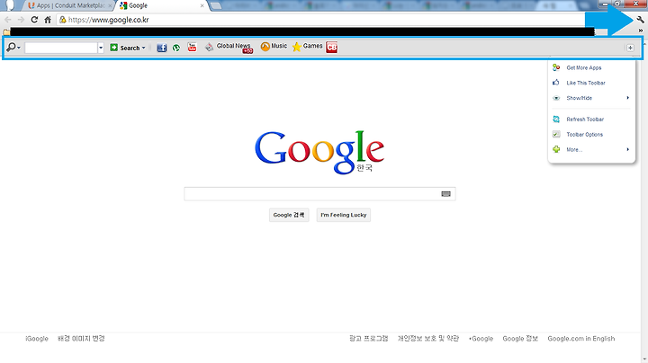
Task: Reload the current page
Action: pyautogui.click(x=34, y=20)
